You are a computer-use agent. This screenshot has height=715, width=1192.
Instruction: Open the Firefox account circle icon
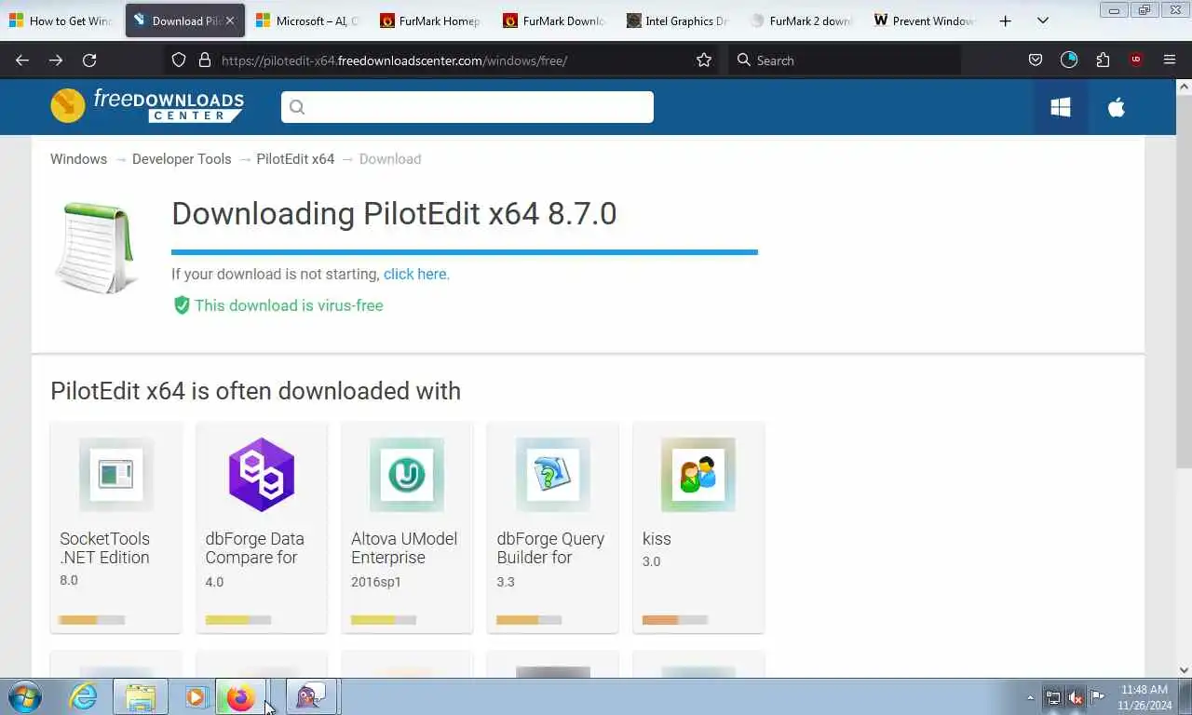pyautogui.click(x=1069, y=60)
